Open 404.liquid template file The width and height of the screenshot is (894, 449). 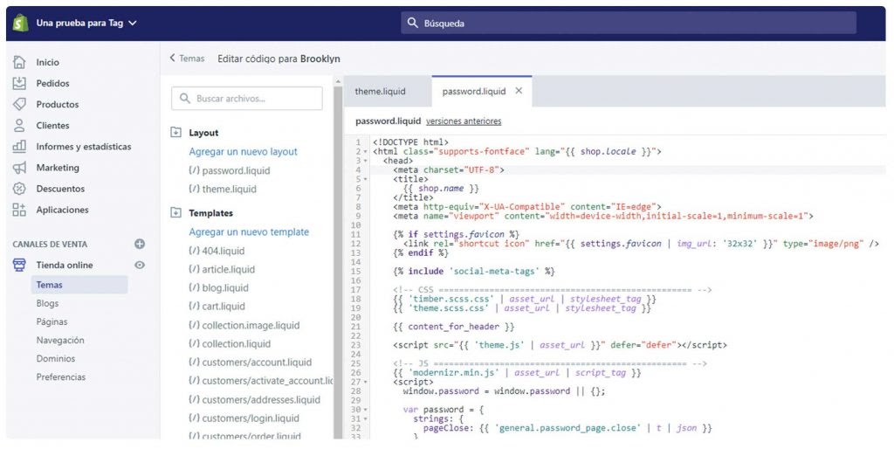pyautogui.click(x=217, y=251)
